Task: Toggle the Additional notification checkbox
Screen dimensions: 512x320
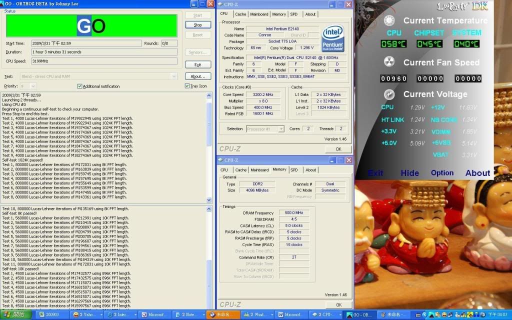Action: 79,86
